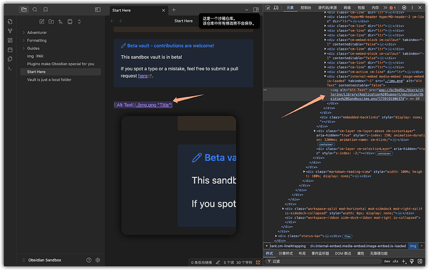The width and height of the screenshot is (429, 270).
Task: Open 'Plugins make Obsidian special for you' note
Action: click(x=60, y=64)
